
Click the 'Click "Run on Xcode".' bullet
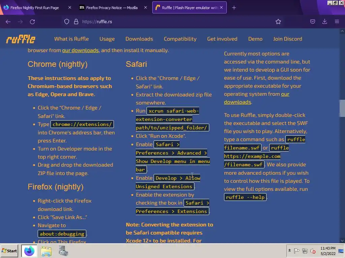pos(161,136)
